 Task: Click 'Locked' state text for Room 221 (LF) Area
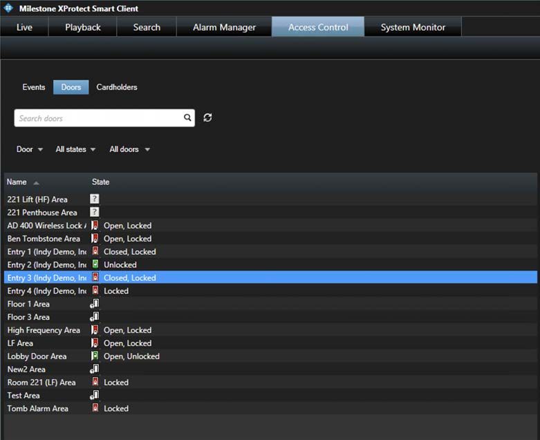pyautogui.click(x=116, y=382)
